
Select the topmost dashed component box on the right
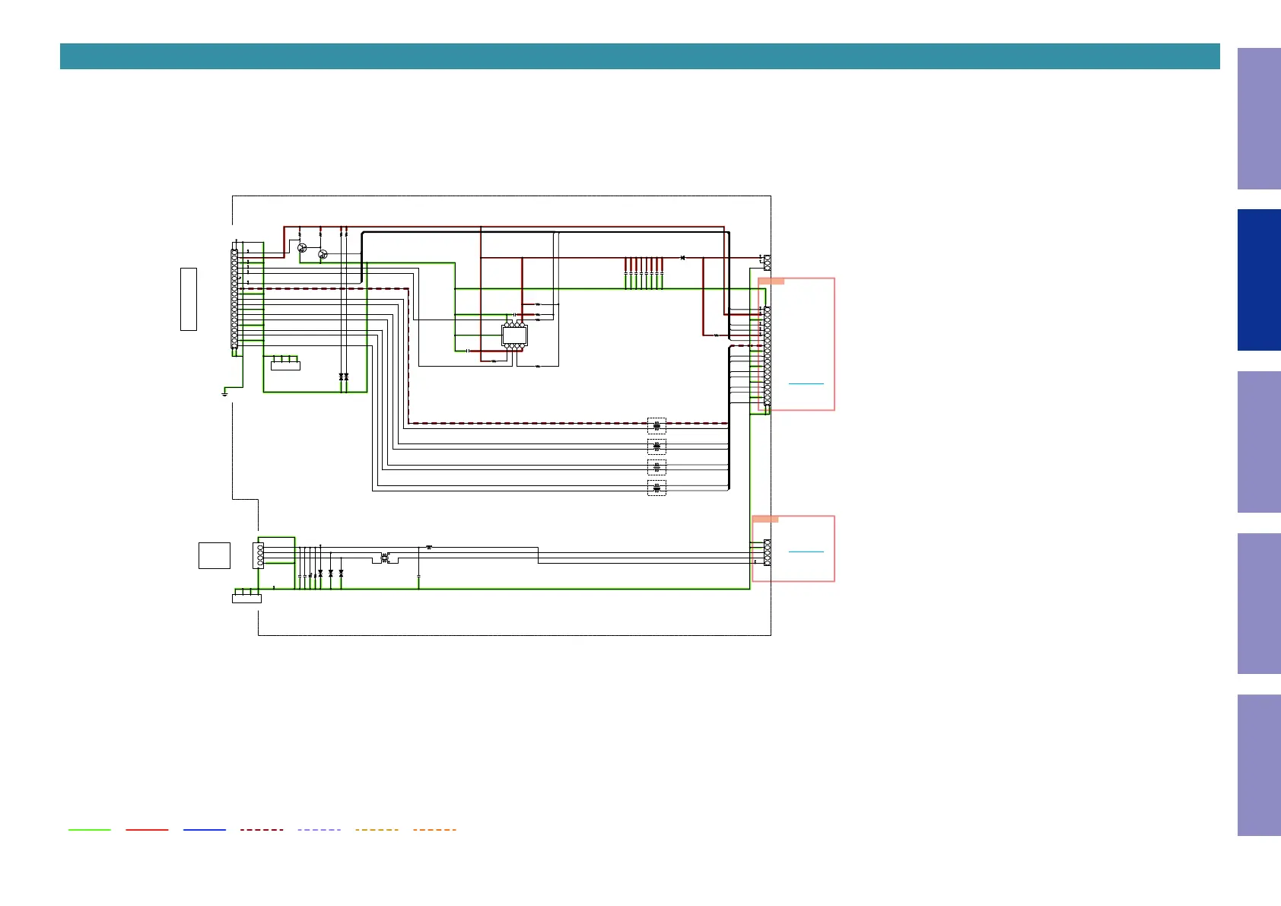656,426
